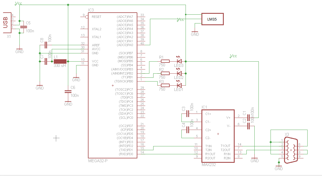Click the (ADC0)PA0 pin label
322x176 pixels.
point(125,45)
